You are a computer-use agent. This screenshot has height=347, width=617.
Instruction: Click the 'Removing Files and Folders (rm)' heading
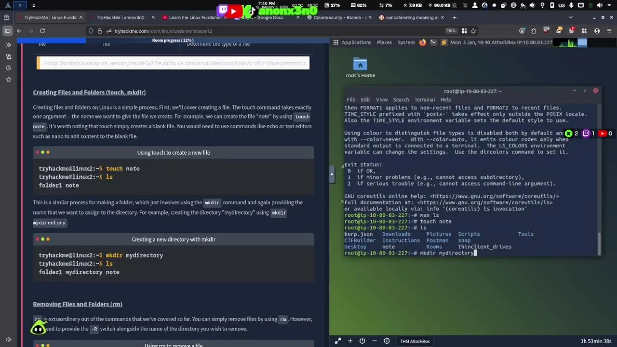point(78,304)
